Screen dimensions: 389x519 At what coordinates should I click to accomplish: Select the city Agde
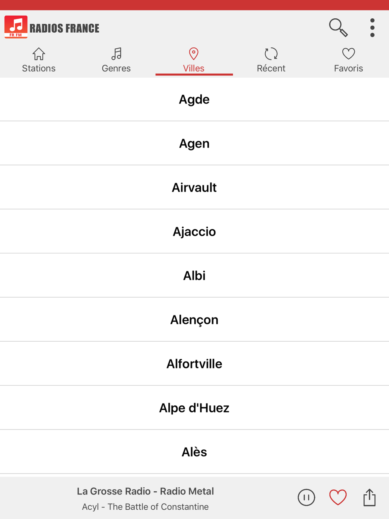pos(194,100)
